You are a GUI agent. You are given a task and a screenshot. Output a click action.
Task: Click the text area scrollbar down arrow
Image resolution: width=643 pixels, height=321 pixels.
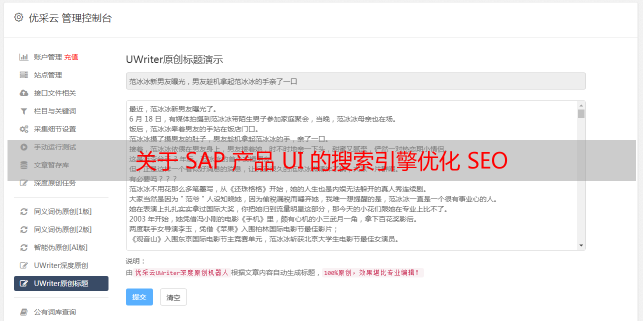(581, 245)
